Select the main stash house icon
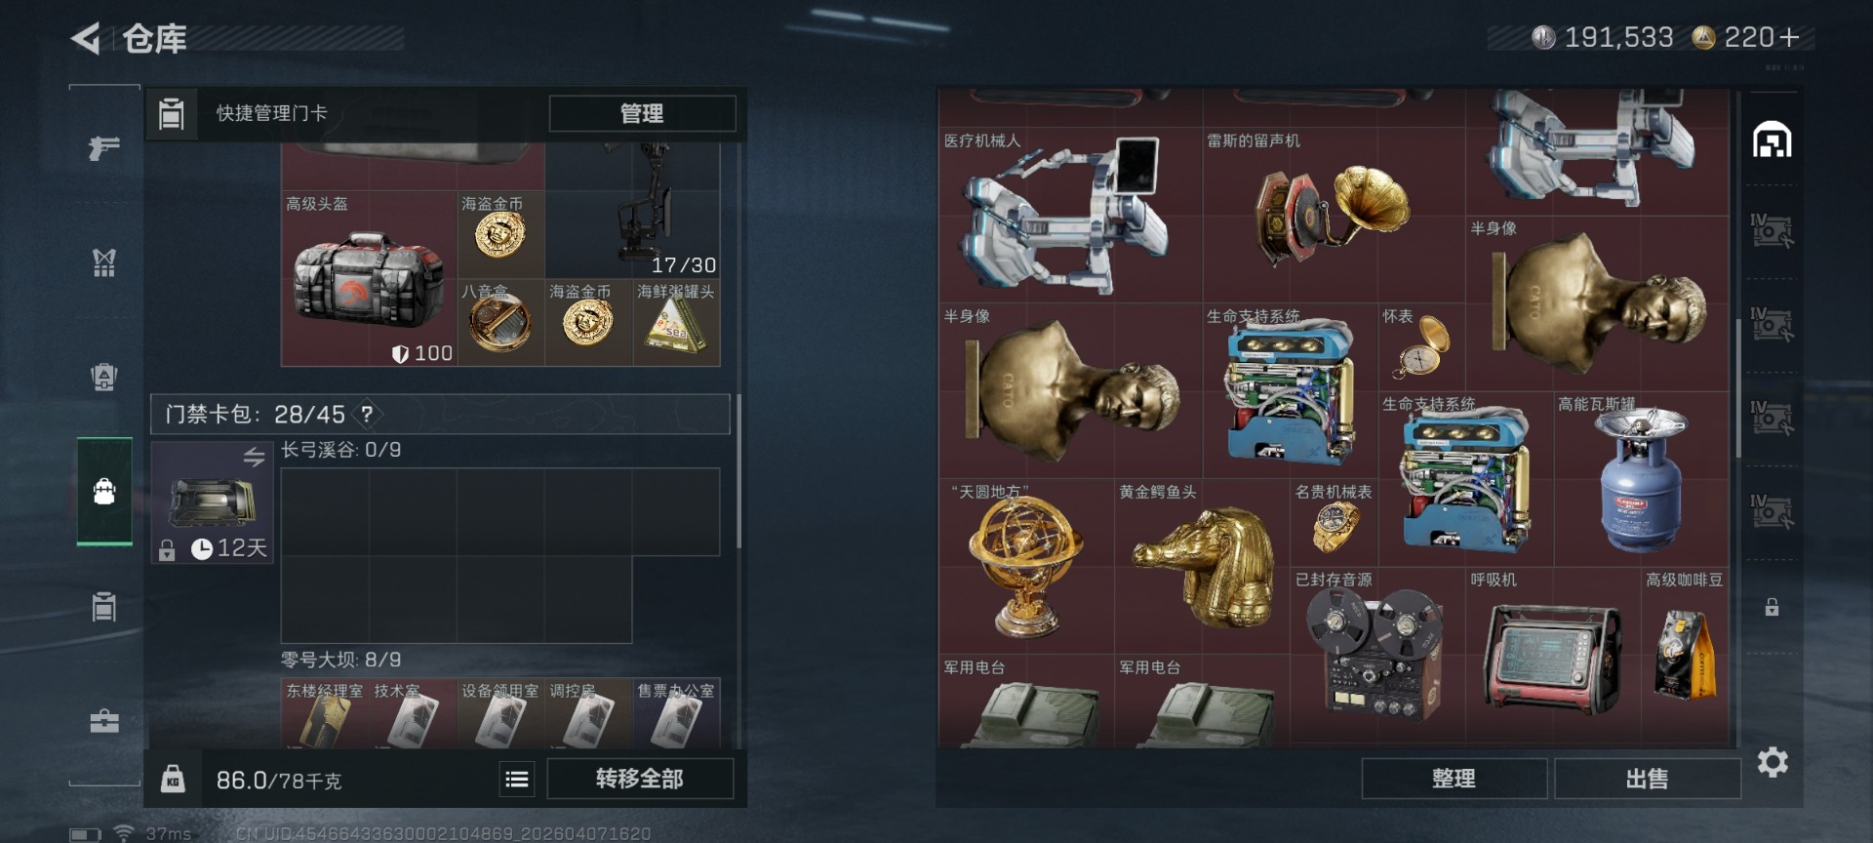This screenshot has height=843, width=1873. (x=1773, y=140)
